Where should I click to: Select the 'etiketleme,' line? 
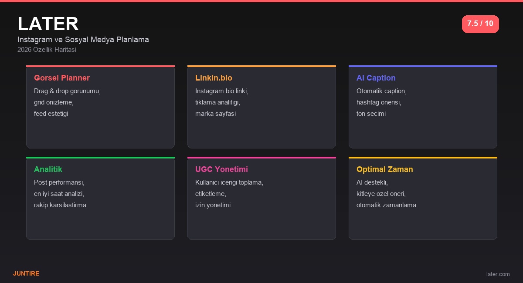211,194
